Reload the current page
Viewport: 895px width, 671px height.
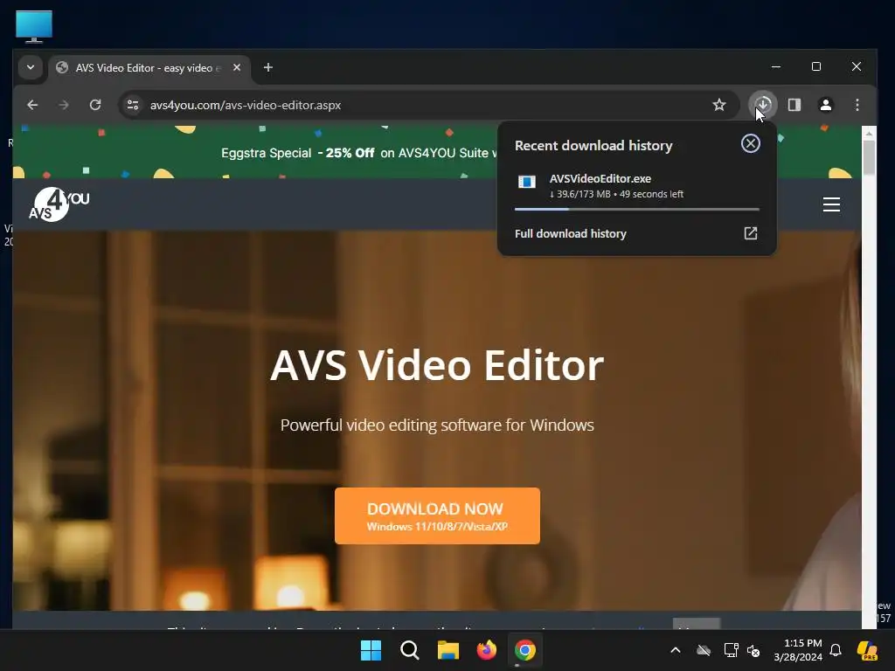click(95, 105)
